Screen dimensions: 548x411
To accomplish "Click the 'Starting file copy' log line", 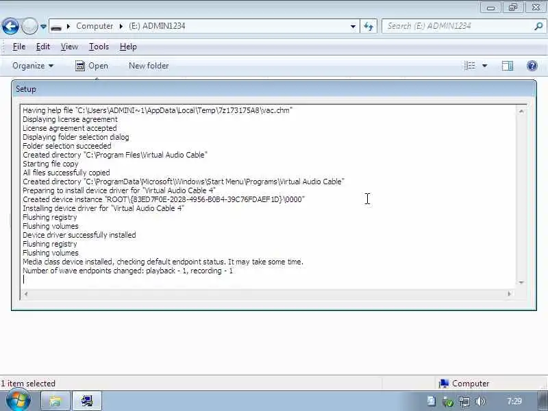I will (51, 164).
